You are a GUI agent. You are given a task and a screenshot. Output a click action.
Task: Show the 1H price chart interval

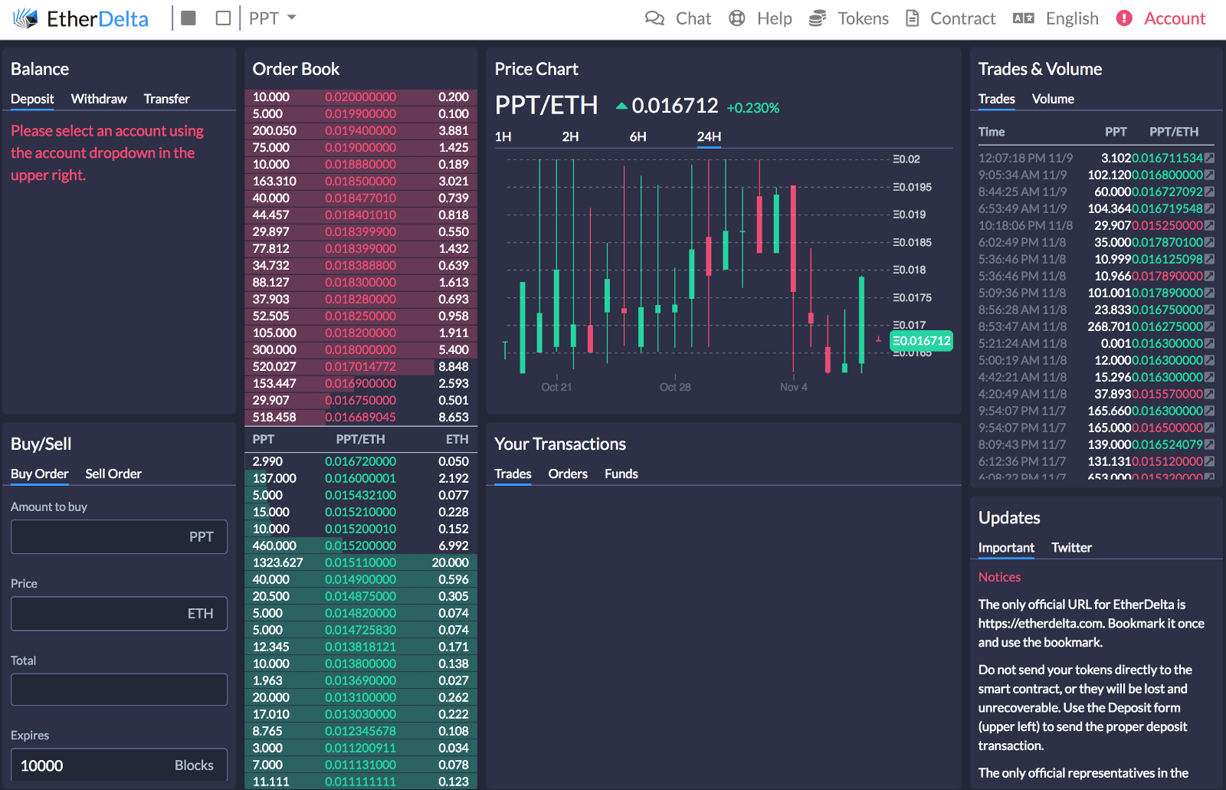click(503, 137)
